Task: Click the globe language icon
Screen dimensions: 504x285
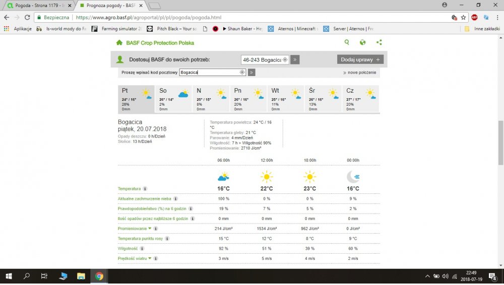Action: 362,43
